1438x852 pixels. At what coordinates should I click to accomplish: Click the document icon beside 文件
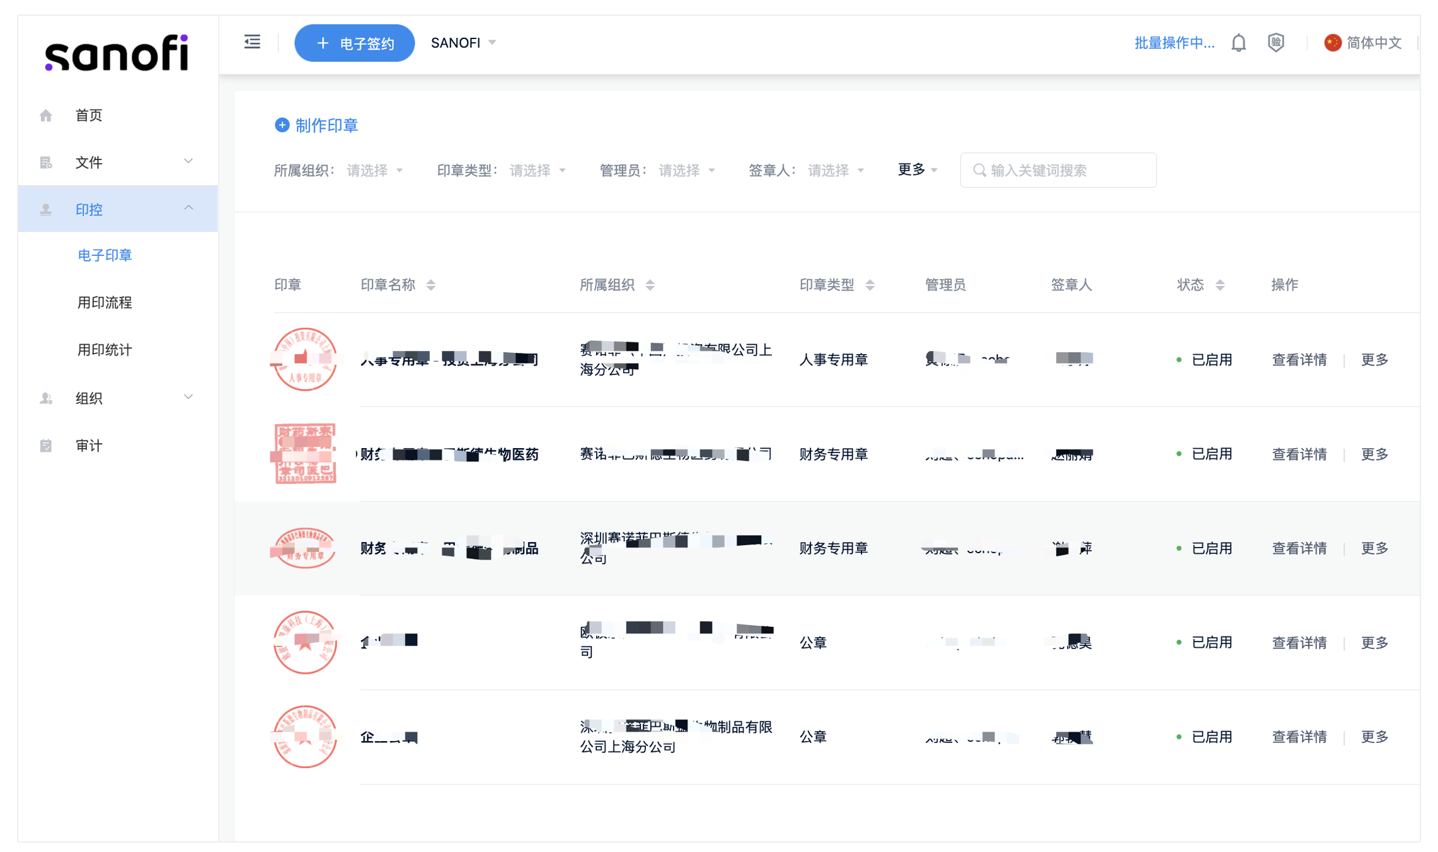coord(46,163)
